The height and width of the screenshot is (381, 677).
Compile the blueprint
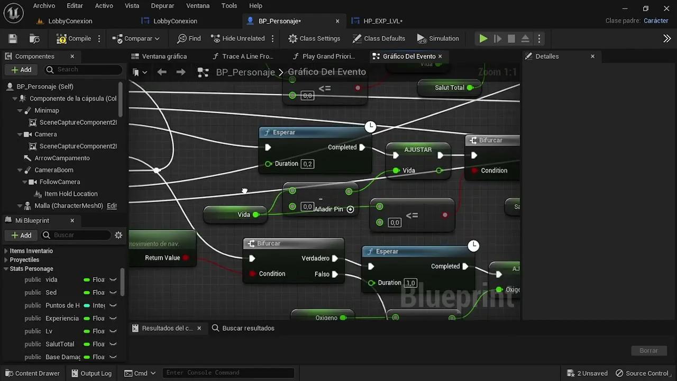[74, 39]
